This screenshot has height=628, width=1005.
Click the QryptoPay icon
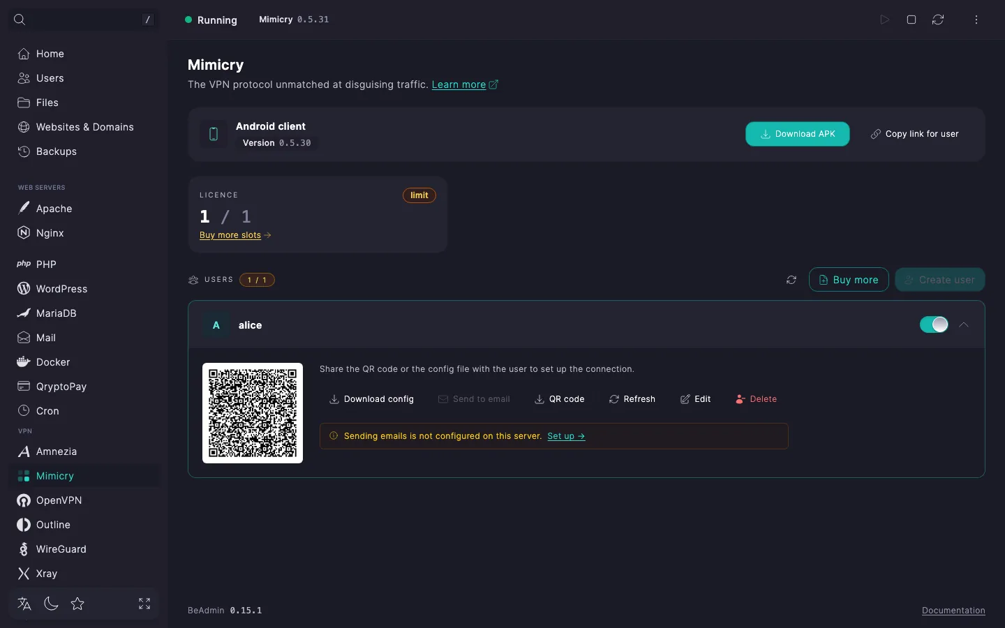coord(24,387)
